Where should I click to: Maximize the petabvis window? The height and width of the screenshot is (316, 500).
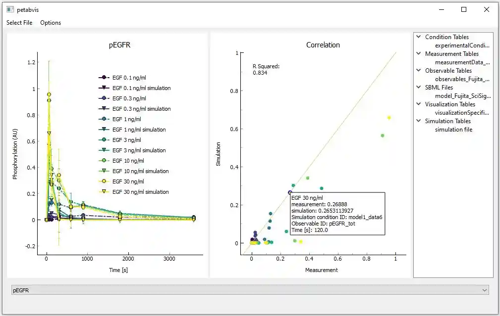(x=464, y=9)
